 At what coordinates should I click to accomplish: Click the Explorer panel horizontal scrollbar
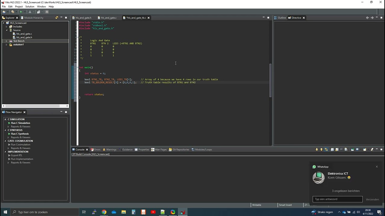pyautogui.click(x=35, y=106)
